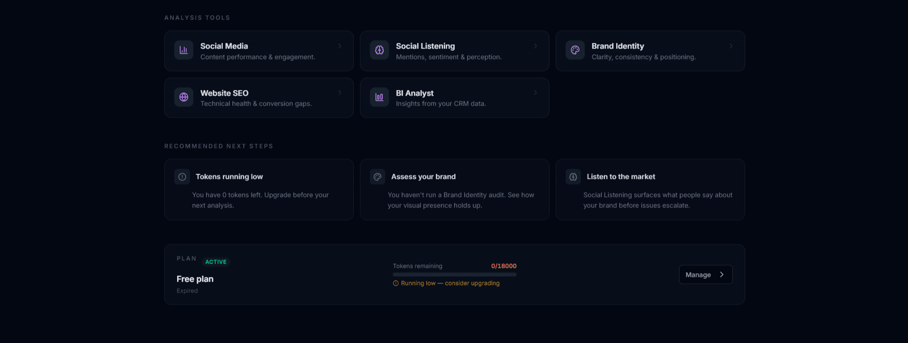Open BI Analyst card chevron
Viewport: 908px width, 343px height.
[x=535, y=93]
